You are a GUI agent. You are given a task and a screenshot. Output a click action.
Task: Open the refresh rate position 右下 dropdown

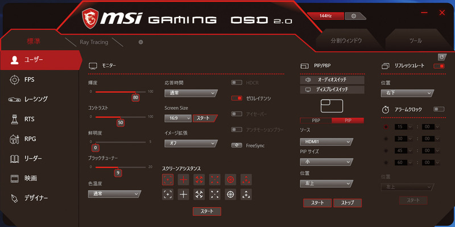tap(407, 93)
